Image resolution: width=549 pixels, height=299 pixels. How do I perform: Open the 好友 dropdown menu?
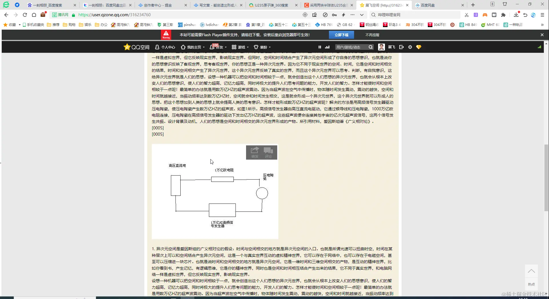pyautogui.click(x=218, y=47)
